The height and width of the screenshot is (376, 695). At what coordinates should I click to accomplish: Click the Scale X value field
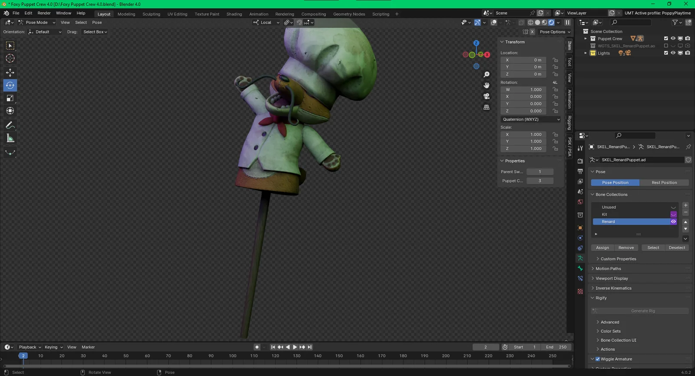point(523,135)
